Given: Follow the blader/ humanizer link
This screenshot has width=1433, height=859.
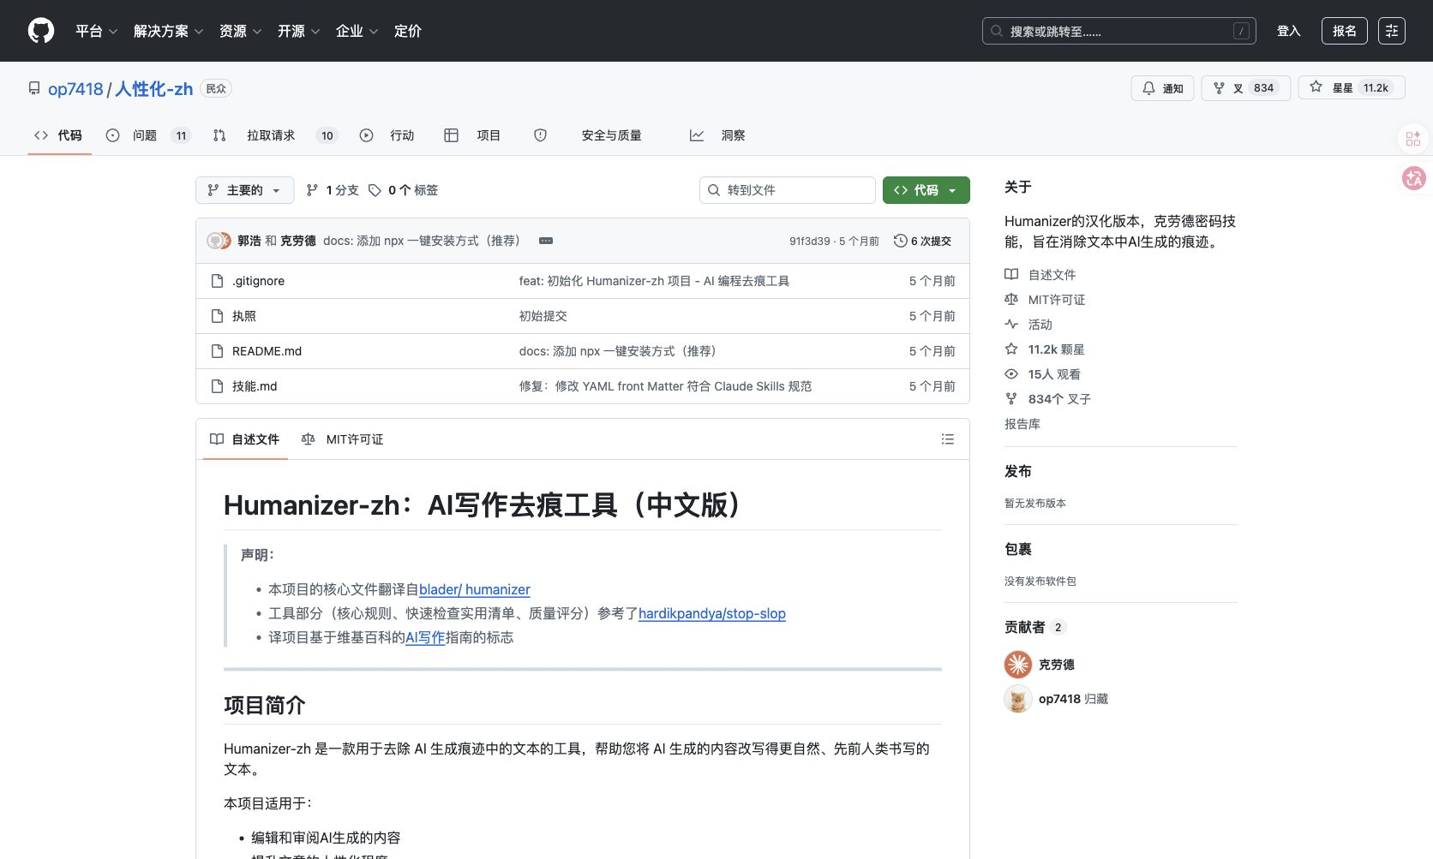Looking at the screenshot, I should point(474,589).
